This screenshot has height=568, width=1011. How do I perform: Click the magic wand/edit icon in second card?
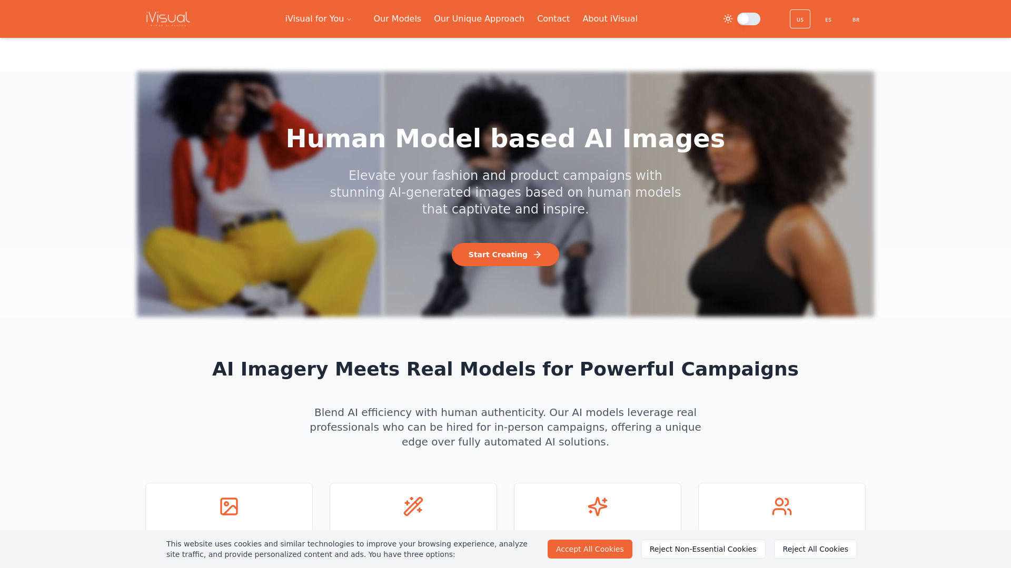(413, 506)
